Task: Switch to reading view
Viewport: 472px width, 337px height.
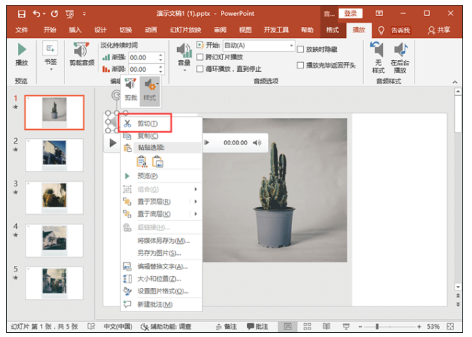Action: click(x=327, y=327)
